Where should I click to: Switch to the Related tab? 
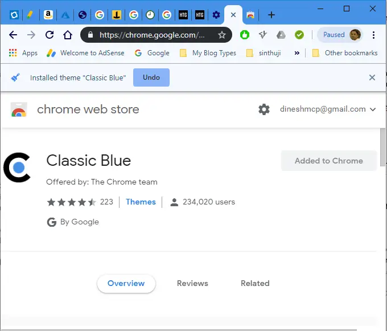[x=255, y=283]
